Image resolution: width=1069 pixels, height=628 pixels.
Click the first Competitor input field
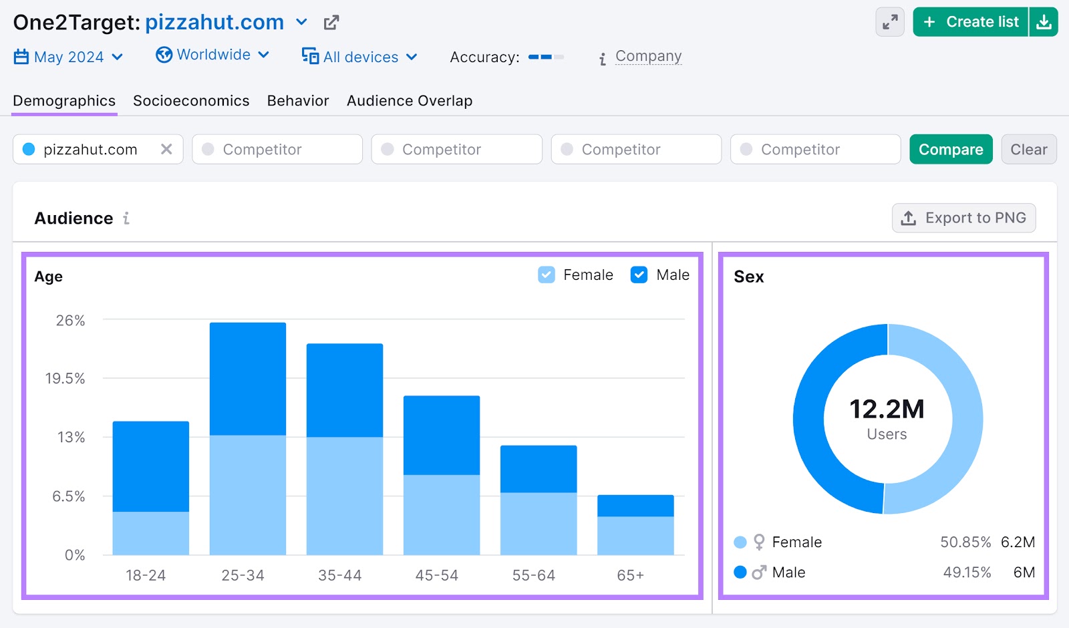click(277, 149)
